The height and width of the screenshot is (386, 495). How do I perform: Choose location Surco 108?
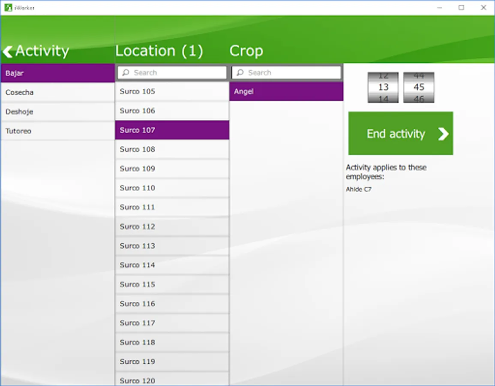click(x=172, y=149)
